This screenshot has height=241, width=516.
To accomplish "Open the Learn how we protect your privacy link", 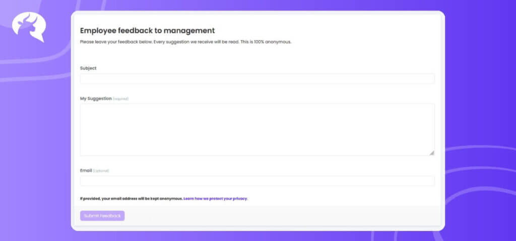I will coord(216,198).
